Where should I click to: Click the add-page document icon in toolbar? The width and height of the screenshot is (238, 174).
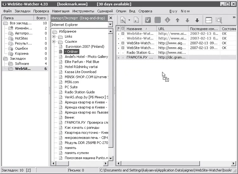(x=136, y=20)
